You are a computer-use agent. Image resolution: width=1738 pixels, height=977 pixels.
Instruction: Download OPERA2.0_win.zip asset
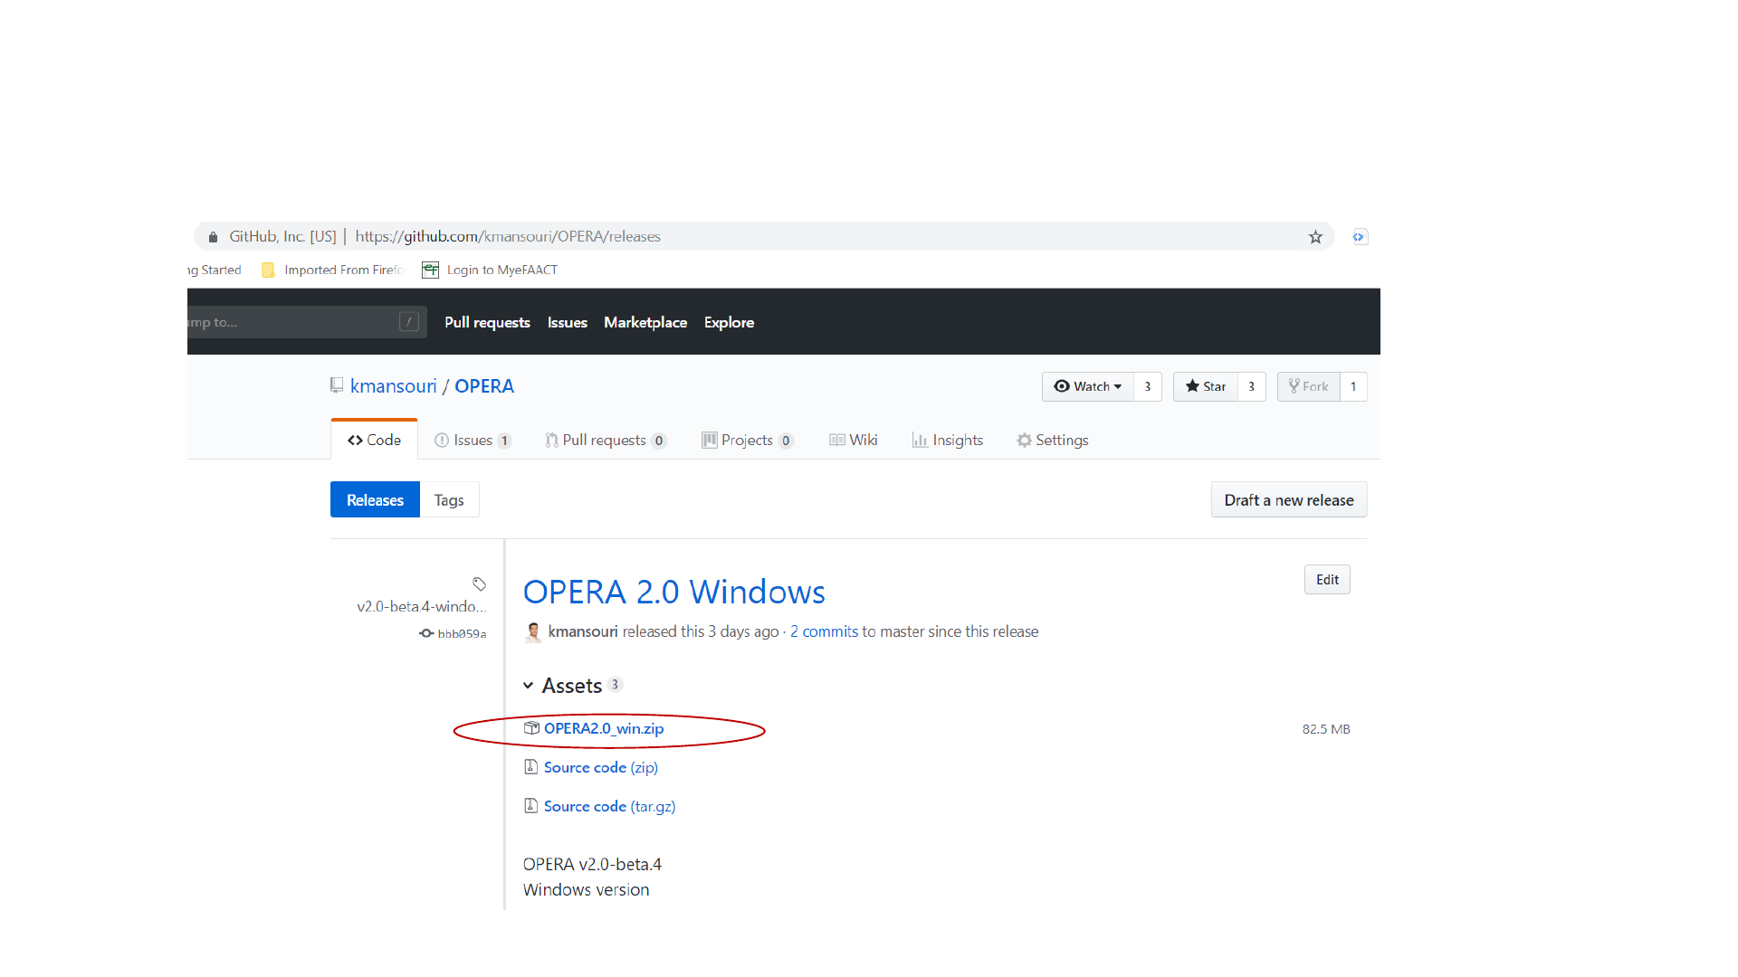(x=603, y=729)
